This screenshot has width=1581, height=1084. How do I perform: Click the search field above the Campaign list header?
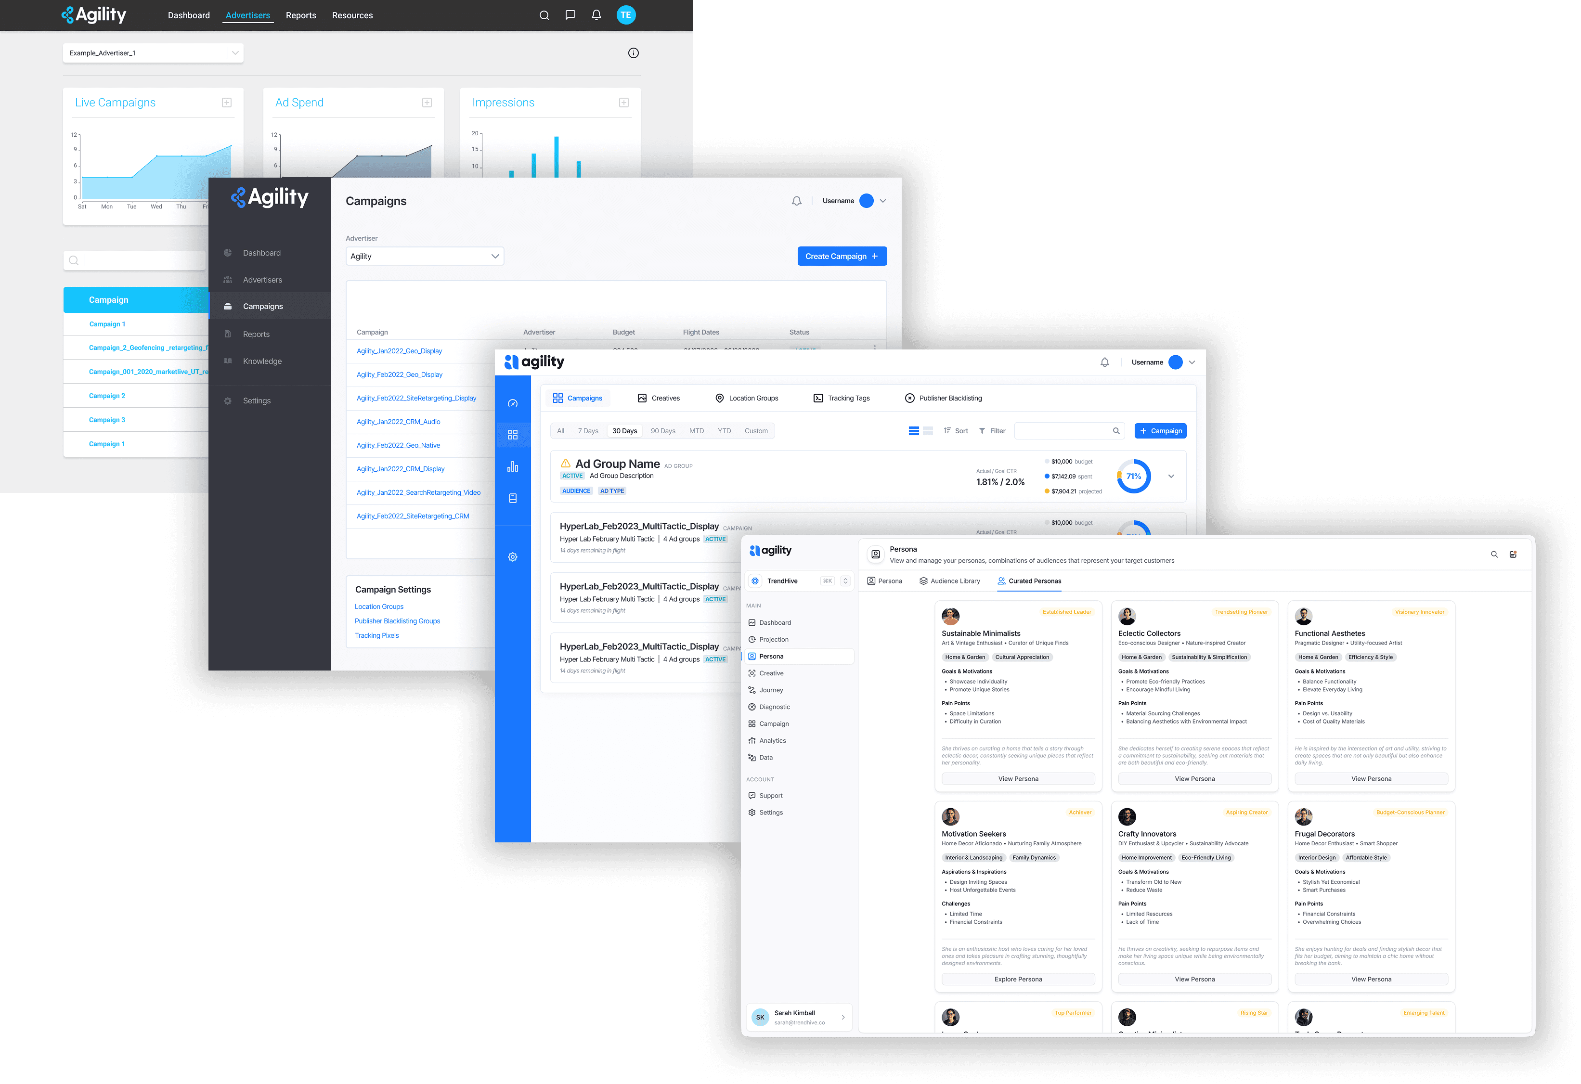tap(134, 260)
